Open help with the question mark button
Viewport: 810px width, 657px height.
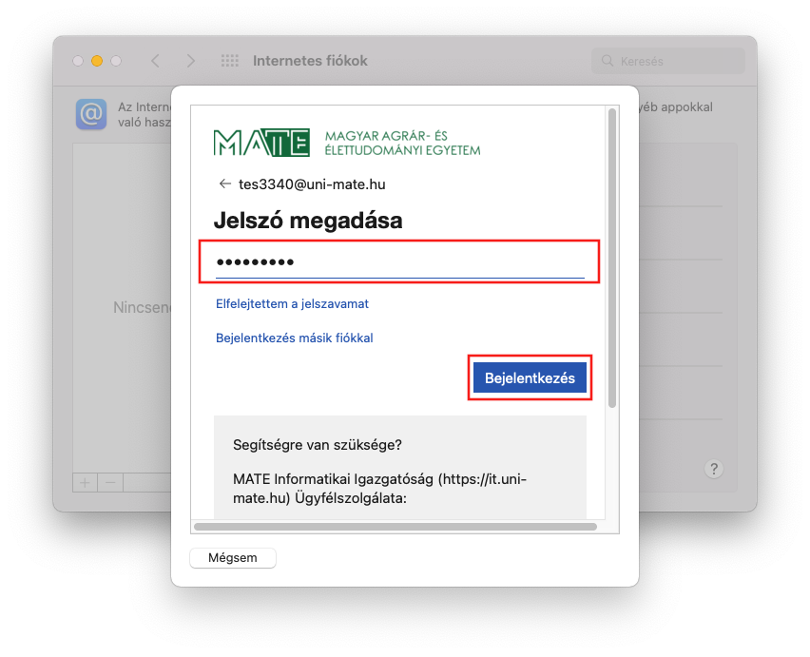click(715, 469)
